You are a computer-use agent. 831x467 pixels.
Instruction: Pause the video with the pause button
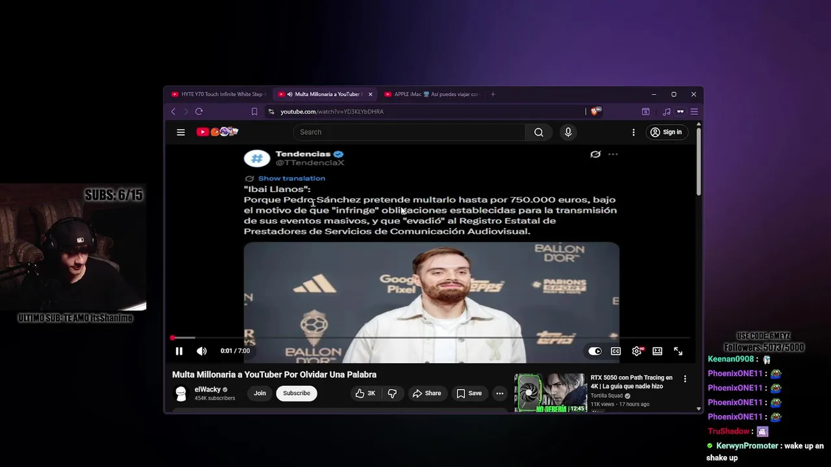point(179,351)
